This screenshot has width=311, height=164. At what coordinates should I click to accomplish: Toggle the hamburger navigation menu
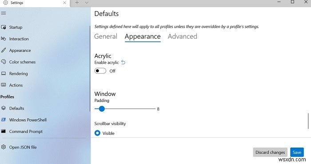click(4, 13)
